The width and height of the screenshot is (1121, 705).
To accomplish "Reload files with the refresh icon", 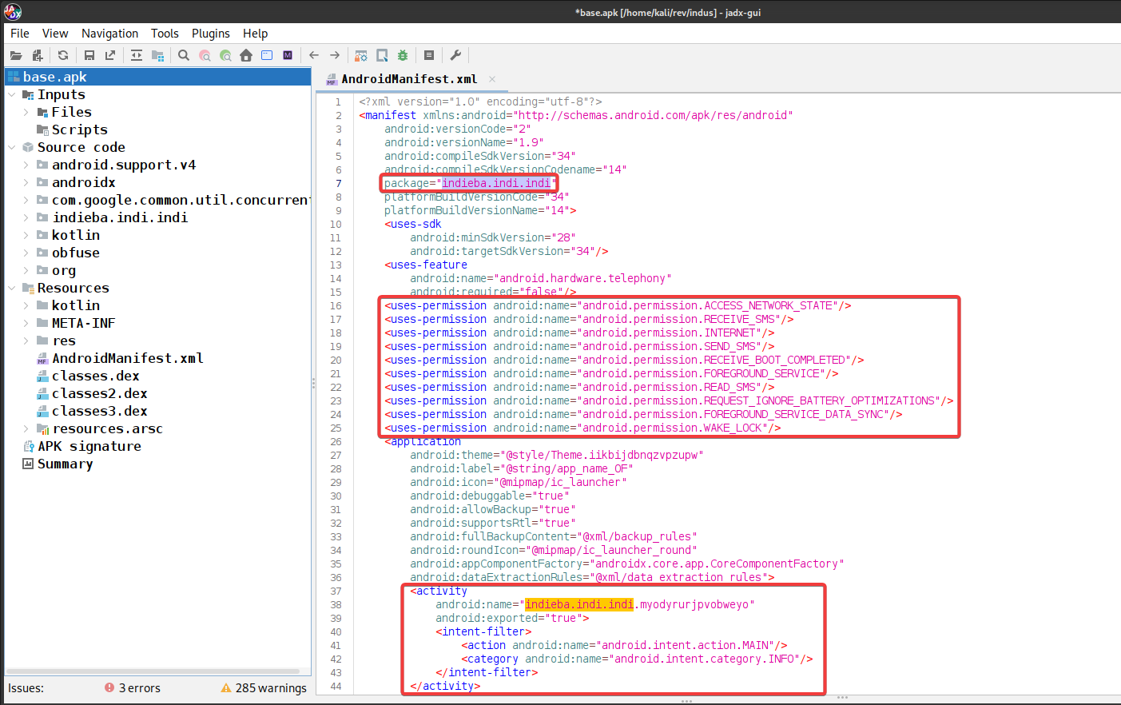I will (63, 55).
